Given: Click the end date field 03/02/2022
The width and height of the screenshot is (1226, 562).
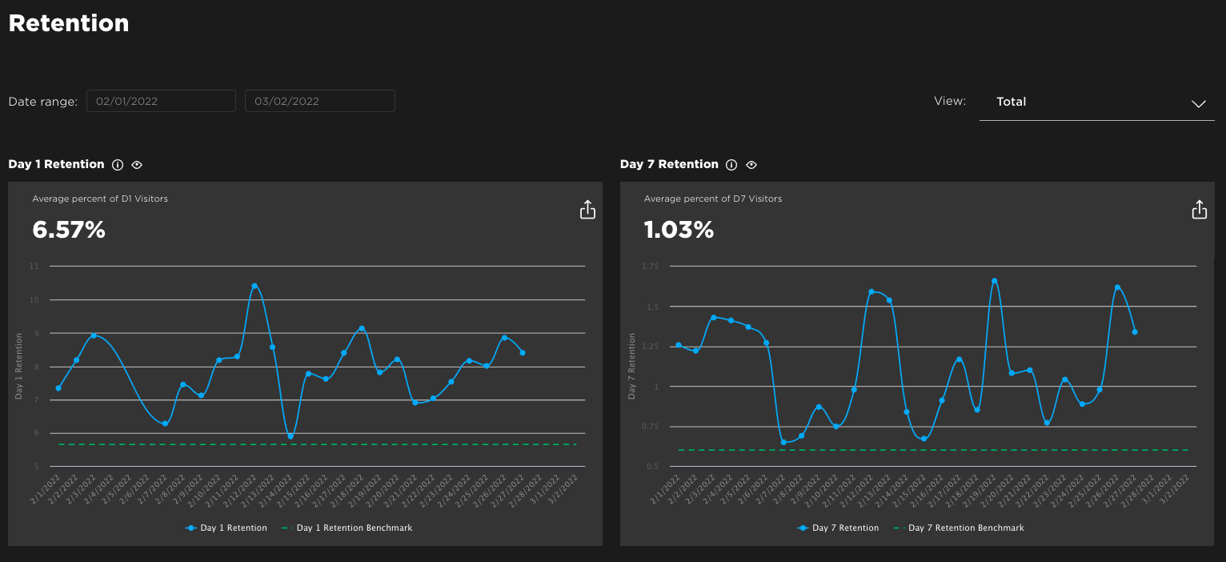Looking at the screenshot, I should point(319,102).
